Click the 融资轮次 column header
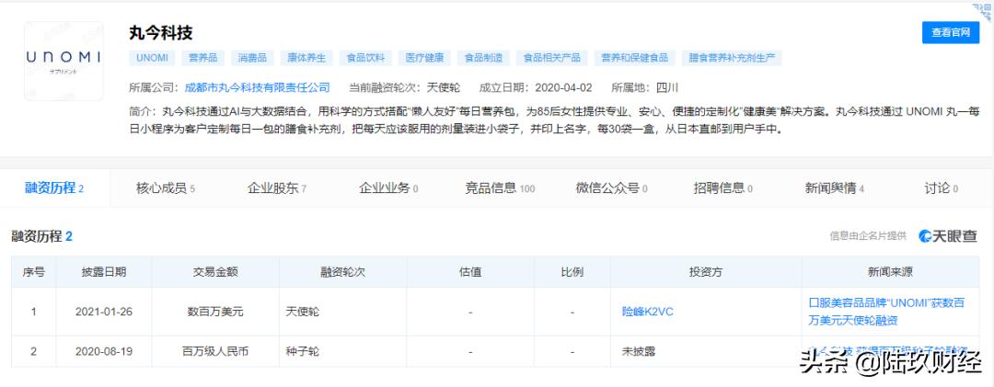The height and width of the screenshot is (387, 994). click(343, 272)
